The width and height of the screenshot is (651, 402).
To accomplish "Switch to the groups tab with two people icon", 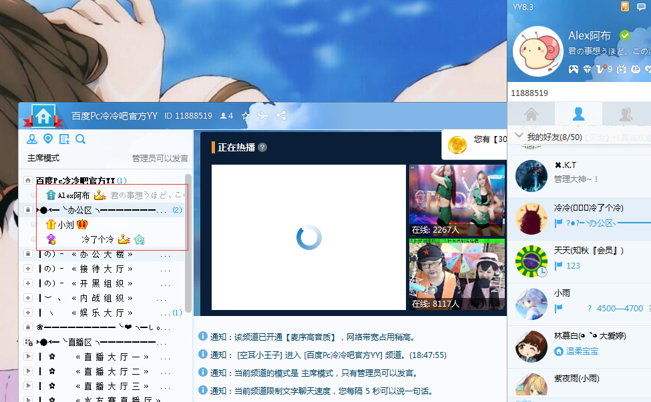I will point(626,113).
